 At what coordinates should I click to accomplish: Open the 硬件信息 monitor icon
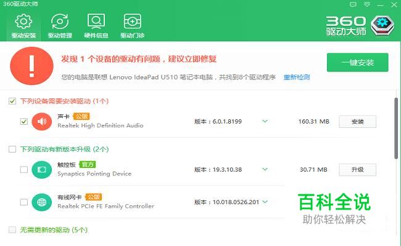coord(96,22)
